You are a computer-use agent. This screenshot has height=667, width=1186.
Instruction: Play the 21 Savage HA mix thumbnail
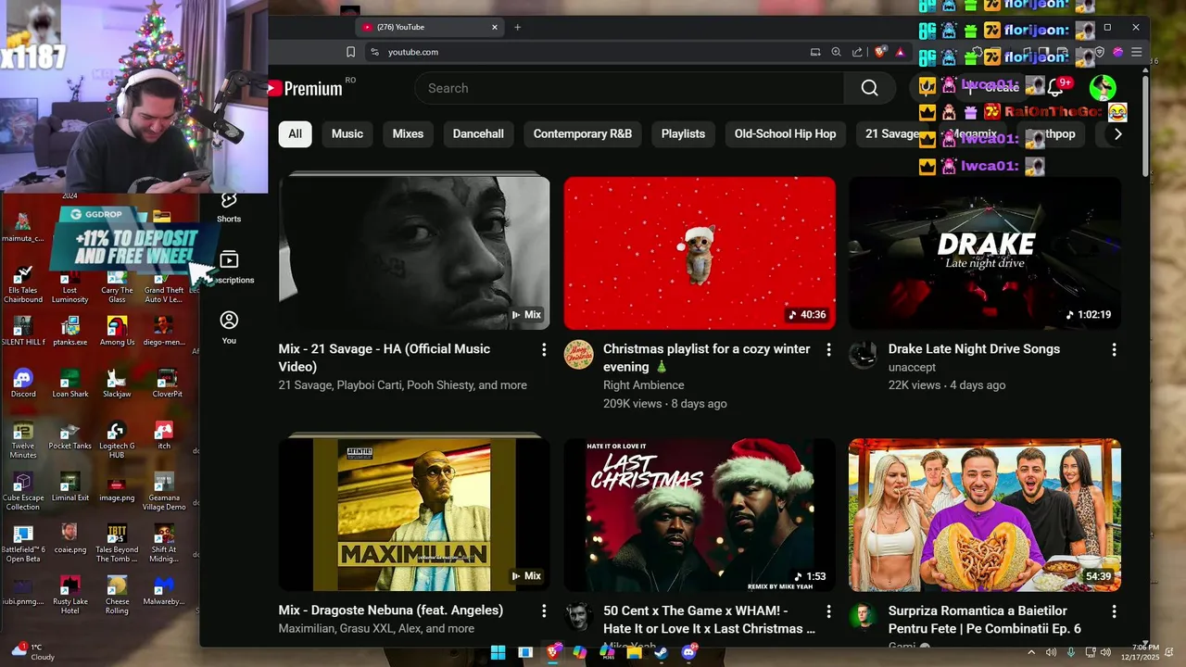(x=414, y=253)
